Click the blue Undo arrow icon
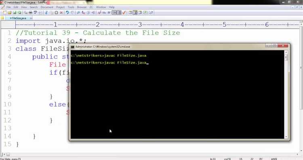 coord(67,12)
